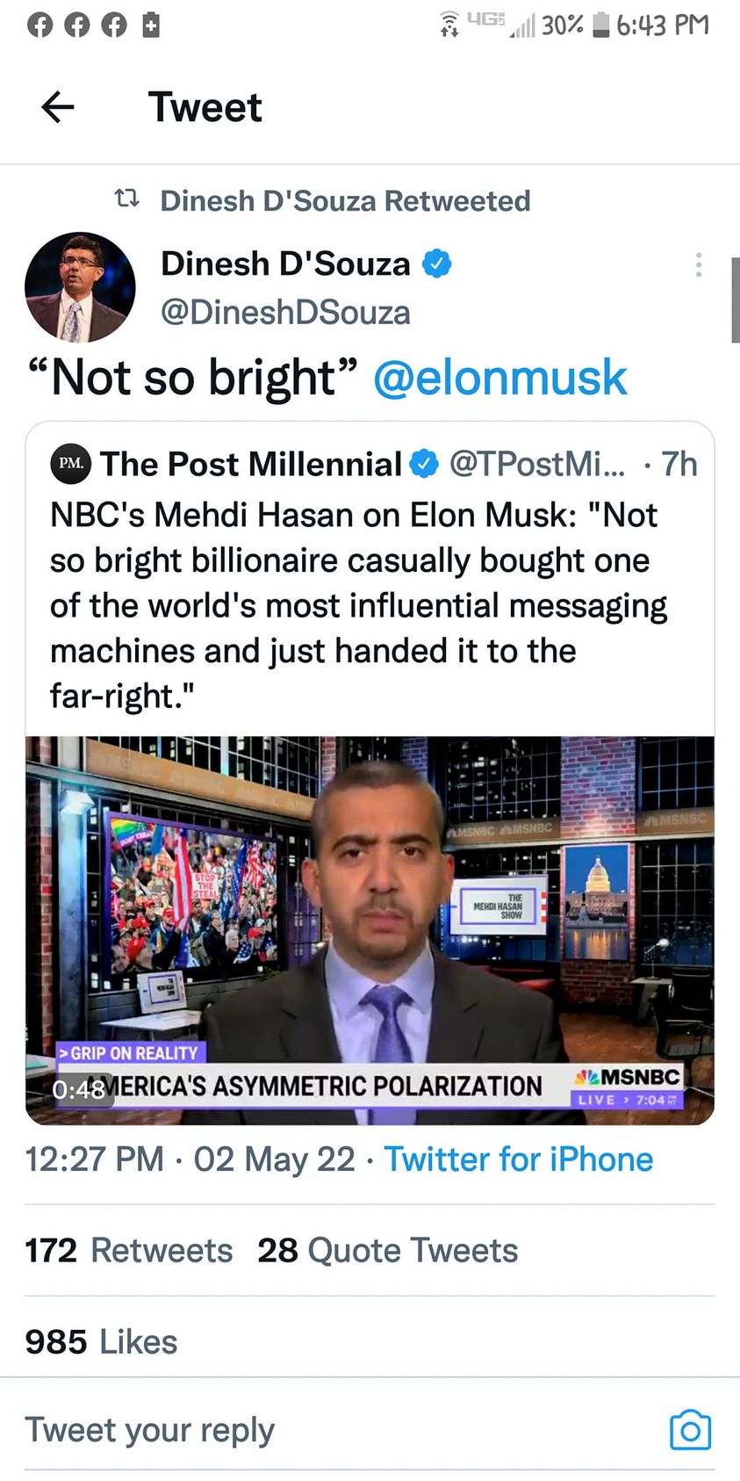Click the scrollbar on the right edge
The height and width of the screenshot is (1481, 740).
pyautogui.click(x=735, y=299)
